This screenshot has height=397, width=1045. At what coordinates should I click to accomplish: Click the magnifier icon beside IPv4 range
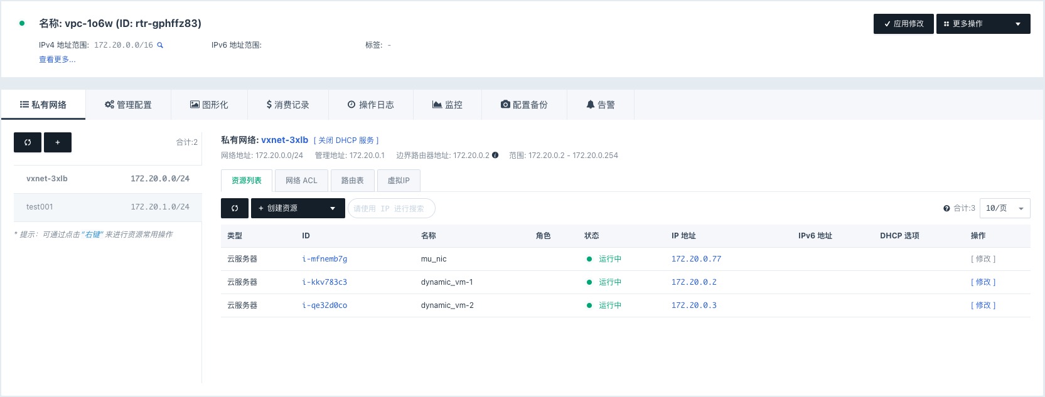[160, 45]
